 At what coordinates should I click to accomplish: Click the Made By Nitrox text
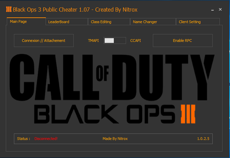[x=115, y=139]
